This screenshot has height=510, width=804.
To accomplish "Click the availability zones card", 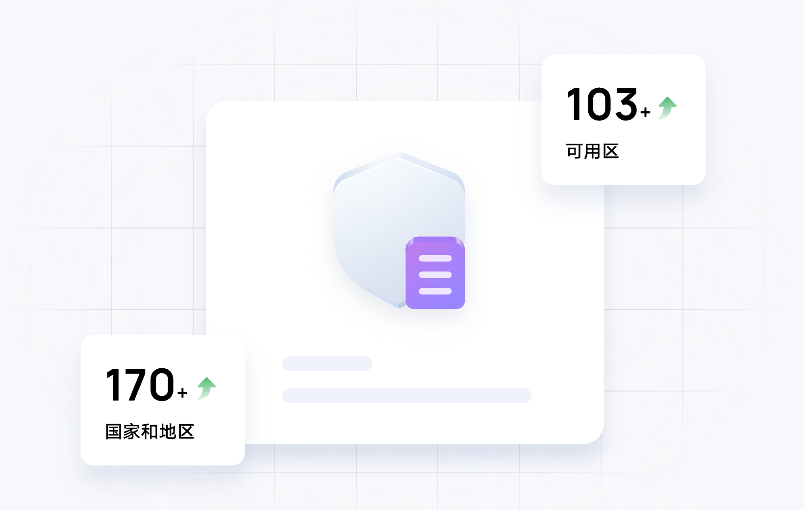I will [x=624, y=120].
